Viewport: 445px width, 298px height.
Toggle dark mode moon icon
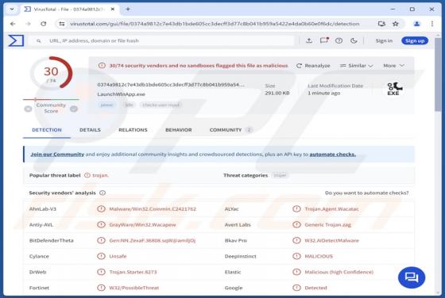tap(354, 40)
